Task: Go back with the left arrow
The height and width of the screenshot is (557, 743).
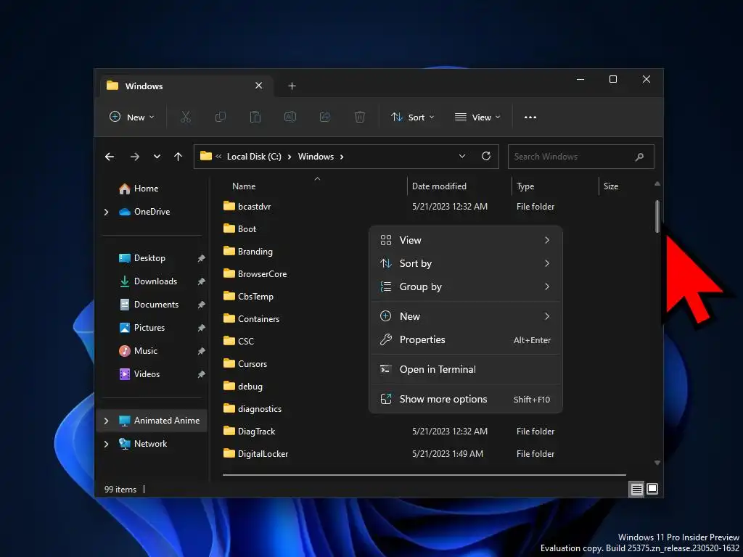Action: tap(110, 157)
